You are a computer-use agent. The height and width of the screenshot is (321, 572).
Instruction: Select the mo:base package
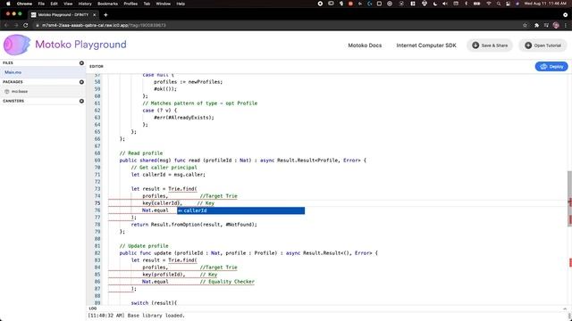[43, 91]
